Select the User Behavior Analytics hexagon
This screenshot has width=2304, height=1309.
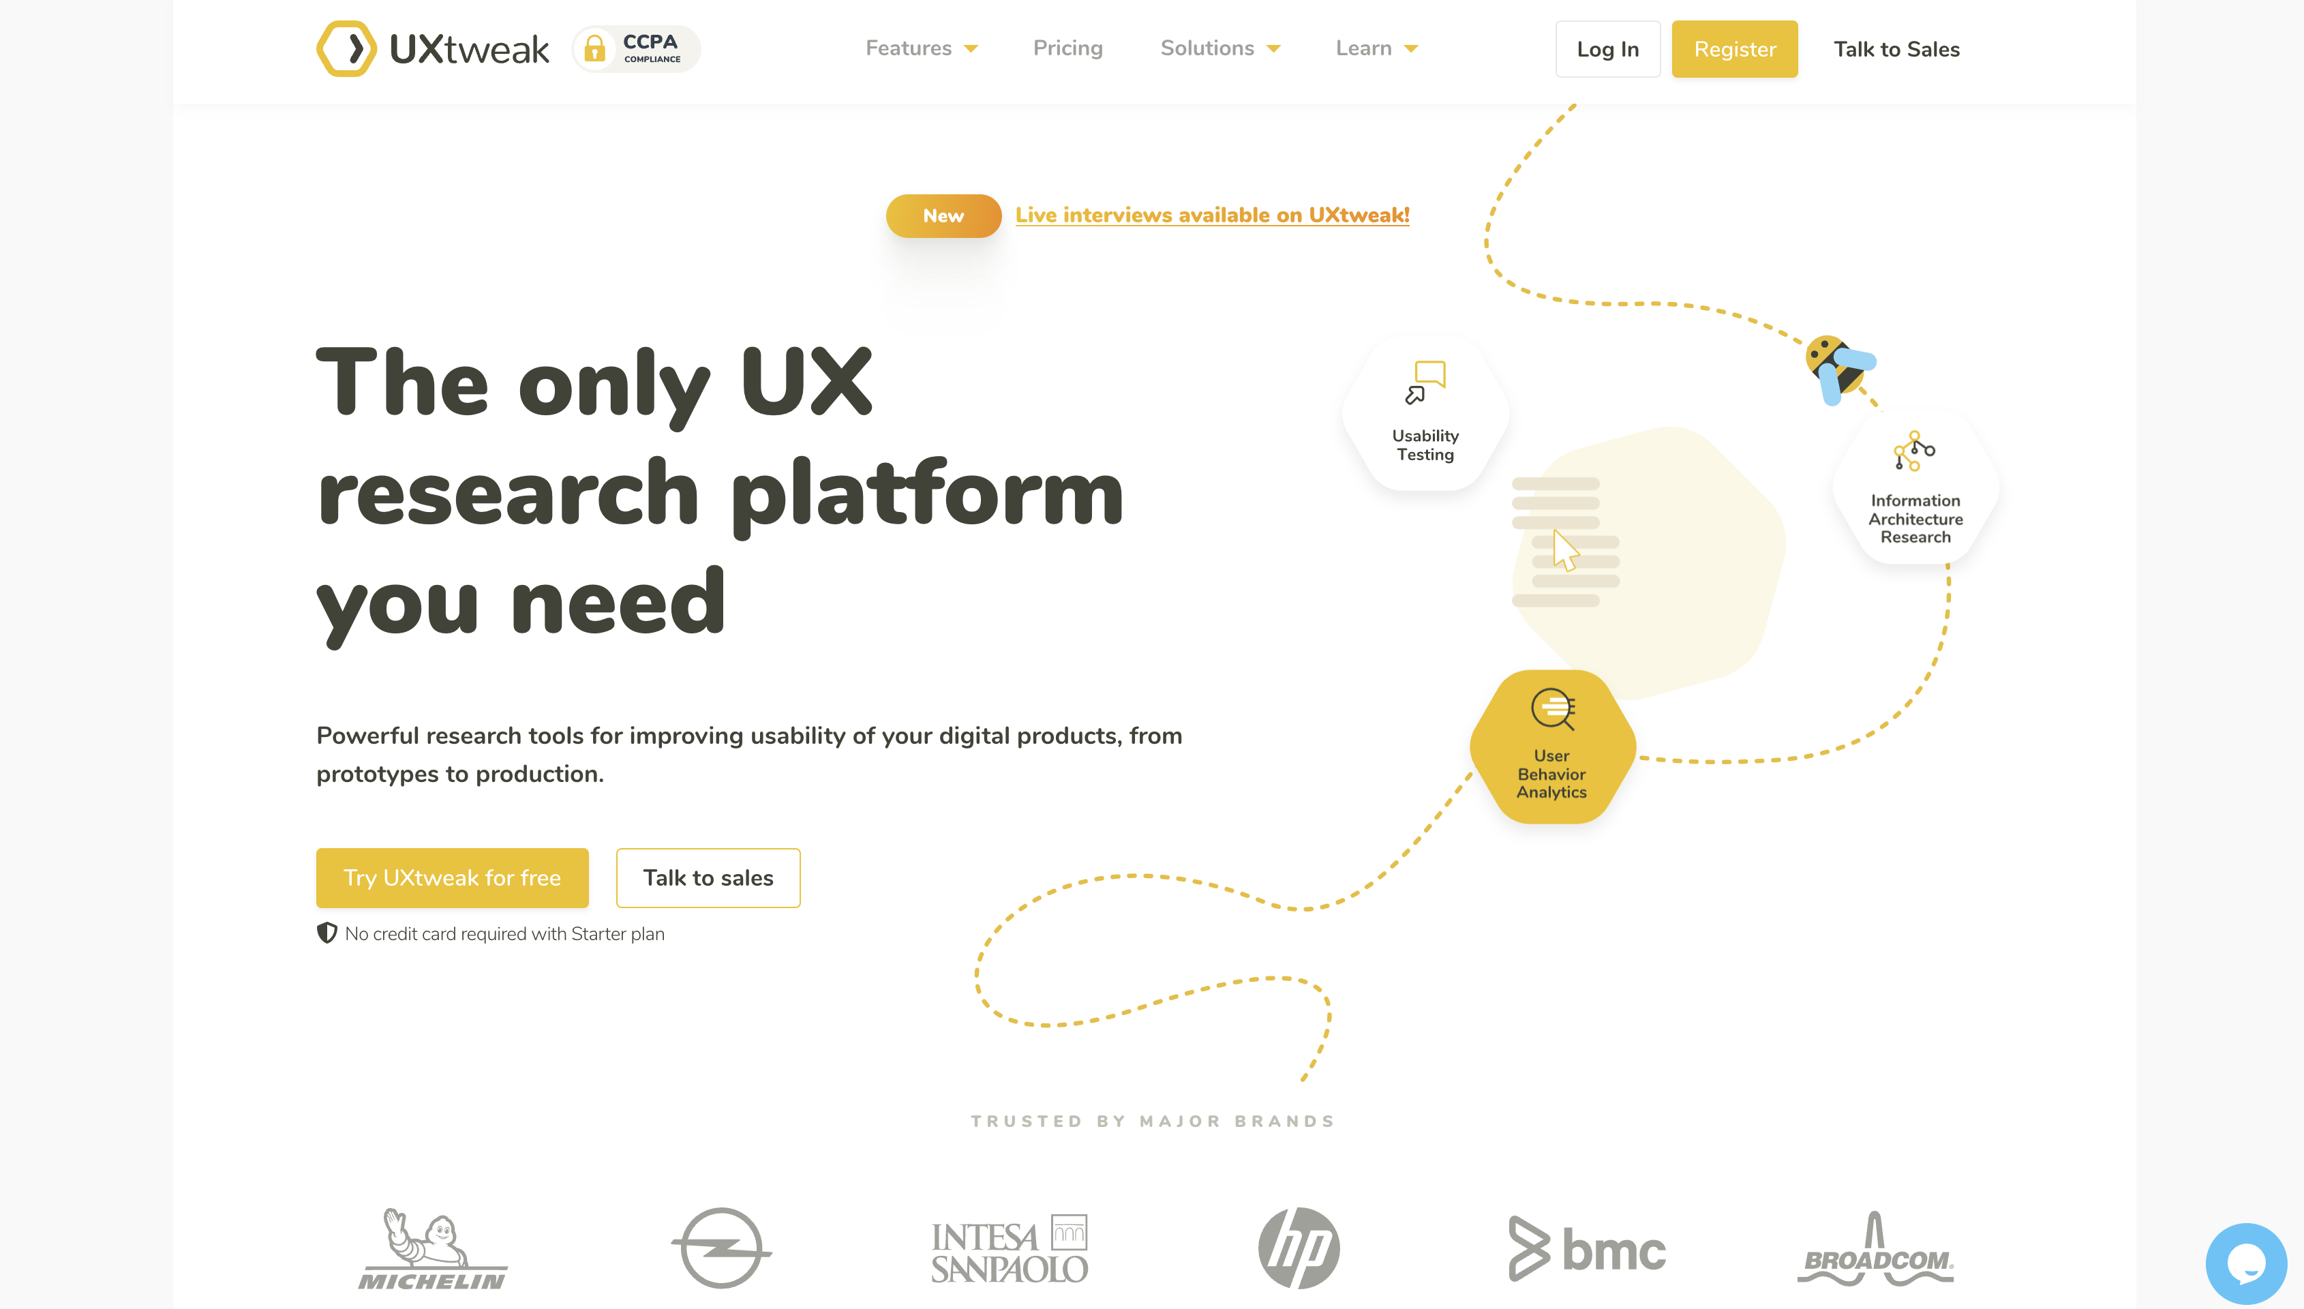(x=1552, y=747)
